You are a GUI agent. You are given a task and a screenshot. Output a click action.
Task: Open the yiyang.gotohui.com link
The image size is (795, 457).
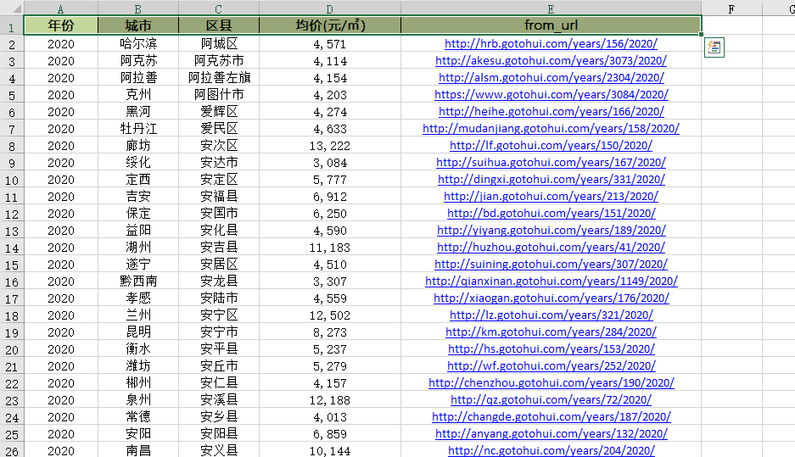[551, 231]
